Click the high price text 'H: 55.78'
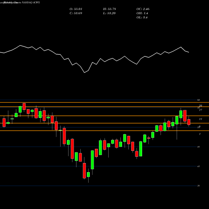This screenshot has height=209, width=209. pyautogui.click(x=110, y=9)
